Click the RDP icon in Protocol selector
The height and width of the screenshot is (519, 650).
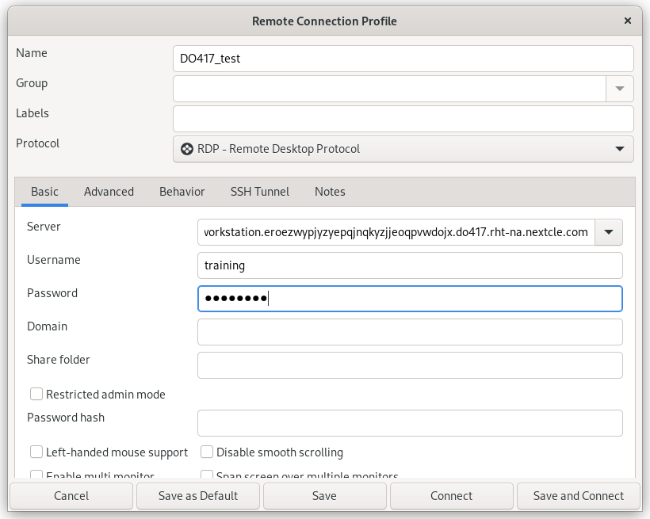coord(187,149)
